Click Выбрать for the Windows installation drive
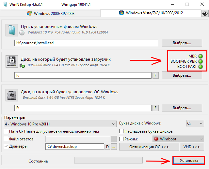The height and width of the screenshot is (169, 209). (x=182, y=108)
